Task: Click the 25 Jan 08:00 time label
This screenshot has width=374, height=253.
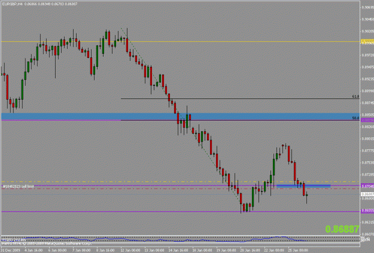Action: [x=297, y=251]
